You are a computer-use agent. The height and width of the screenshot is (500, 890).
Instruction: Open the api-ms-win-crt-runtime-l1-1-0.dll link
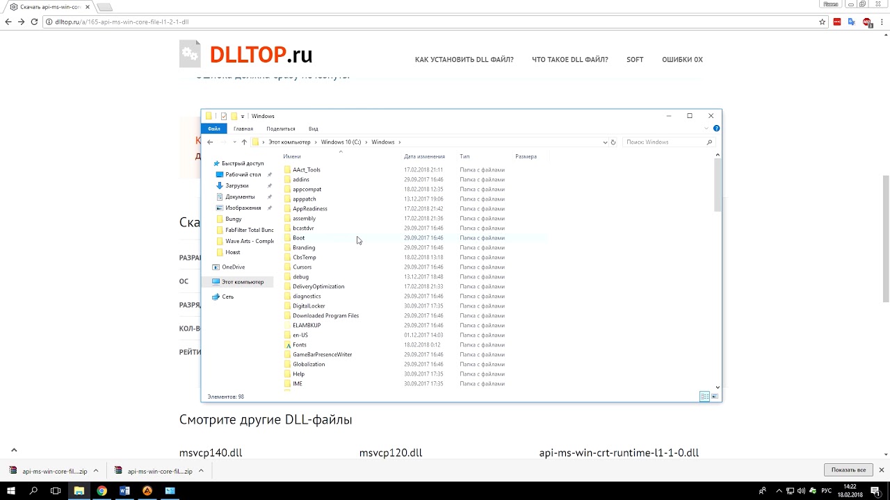(x=619, y=453)
